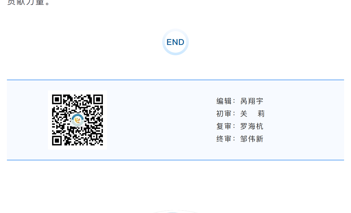The width and height of the screenshot is (351, 213).
Task: Select the second reviewer name 罗海杭
Action: (252, 126)
